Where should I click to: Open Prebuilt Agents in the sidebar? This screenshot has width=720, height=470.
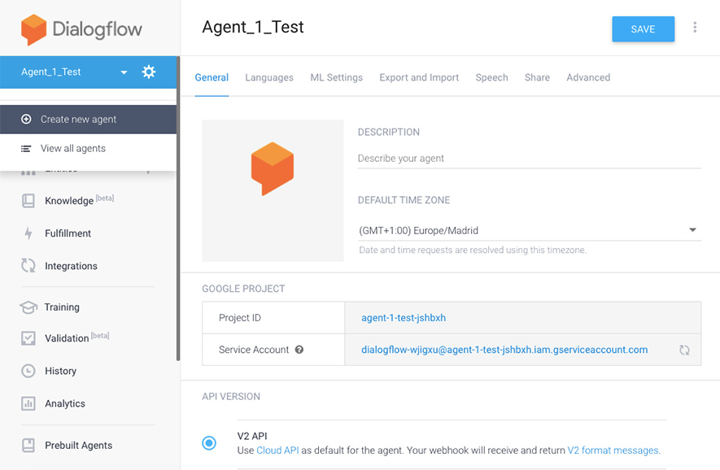(x=79, y=446)
